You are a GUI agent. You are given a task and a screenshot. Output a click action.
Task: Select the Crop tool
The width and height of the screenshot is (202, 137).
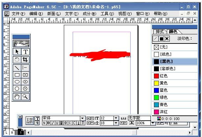[25, 60]
